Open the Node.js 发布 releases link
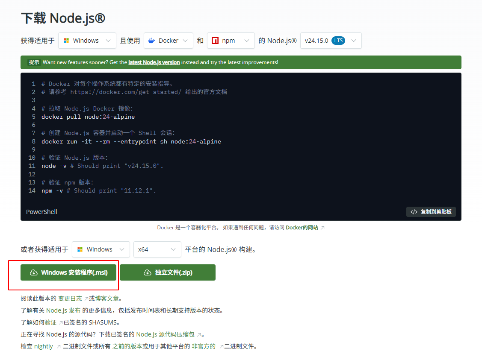Screen dimensions: 482x360 [x=63, y=310]
